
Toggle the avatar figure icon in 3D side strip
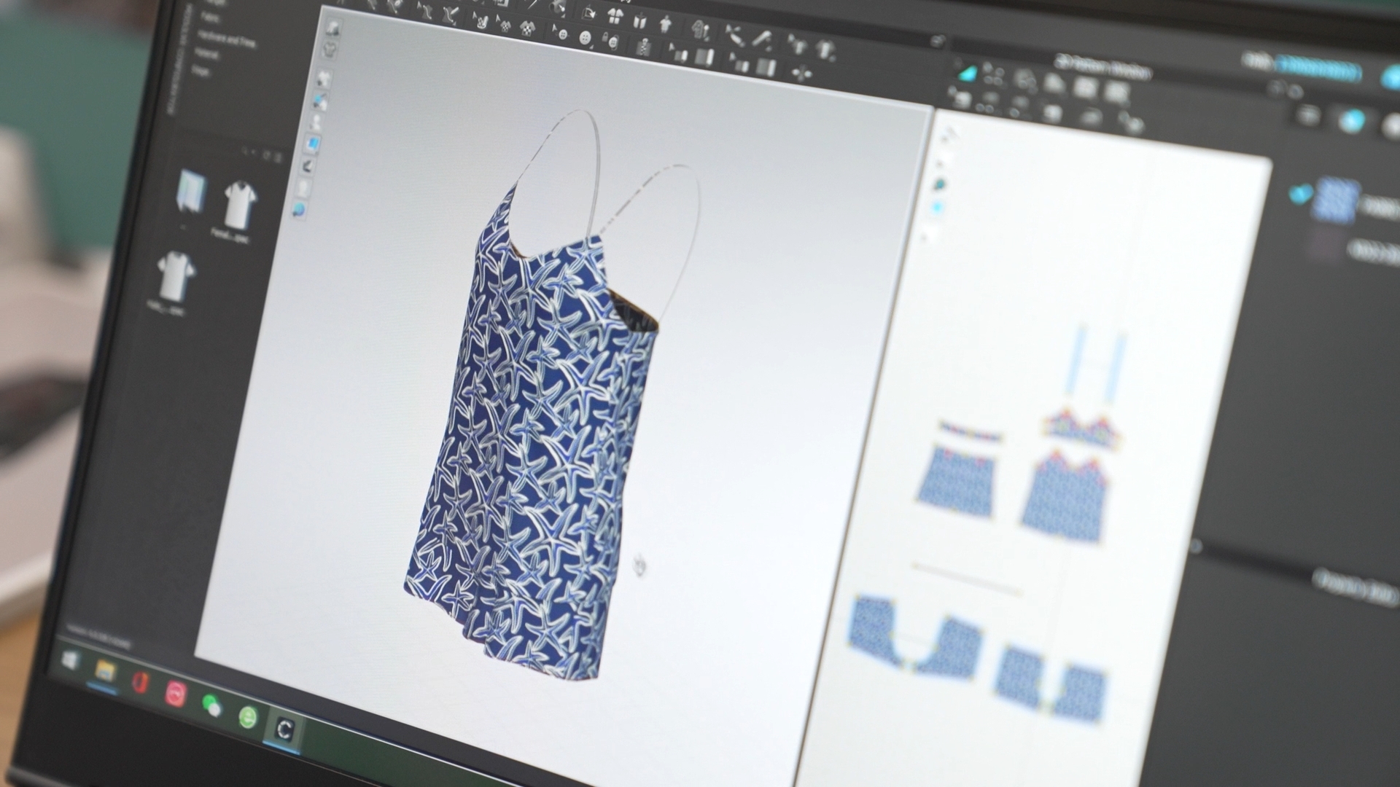pyautogui.click(x=316, y=122)
